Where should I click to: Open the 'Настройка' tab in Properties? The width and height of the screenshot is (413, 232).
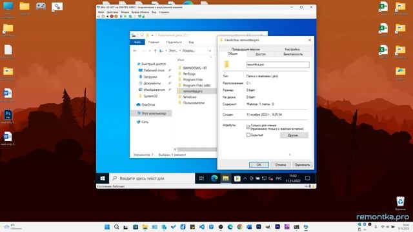tap(292, 49)
